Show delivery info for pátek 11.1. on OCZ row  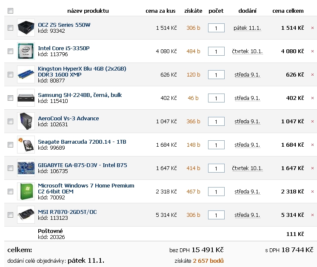point(247,28)
